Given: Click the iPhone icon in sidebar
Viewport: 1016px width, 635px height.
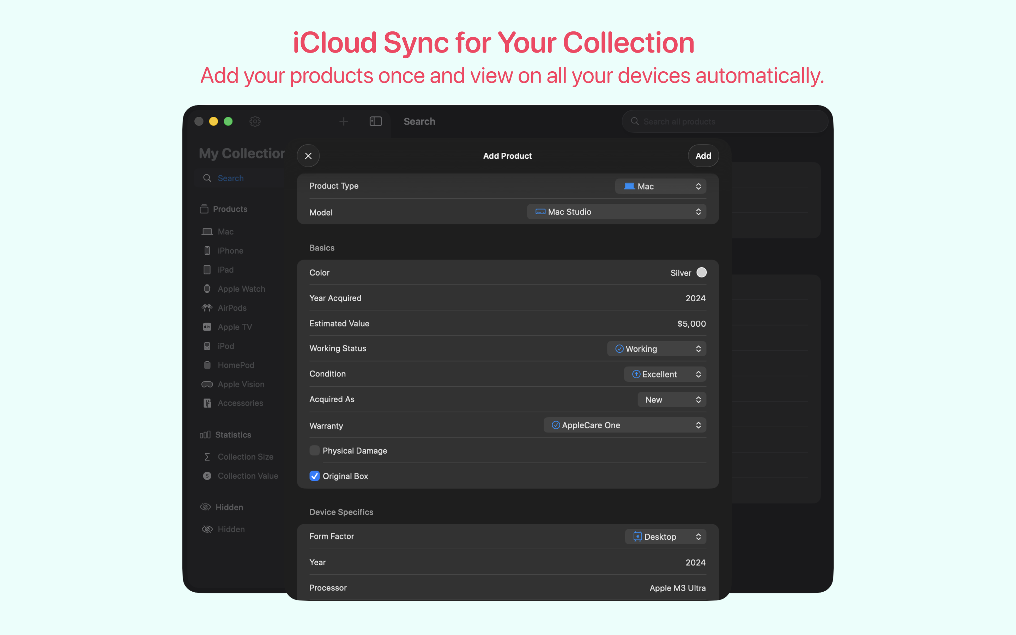Looking at the screenshot, I should 207,251.
